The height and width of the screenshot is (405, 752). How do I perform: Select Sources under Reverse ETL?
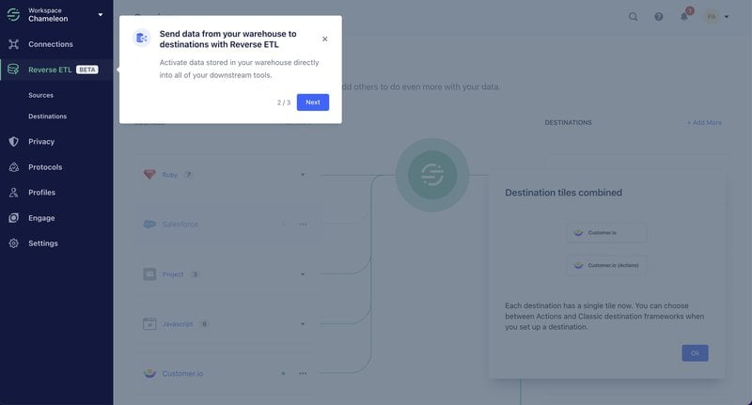[x=40, y=95]
